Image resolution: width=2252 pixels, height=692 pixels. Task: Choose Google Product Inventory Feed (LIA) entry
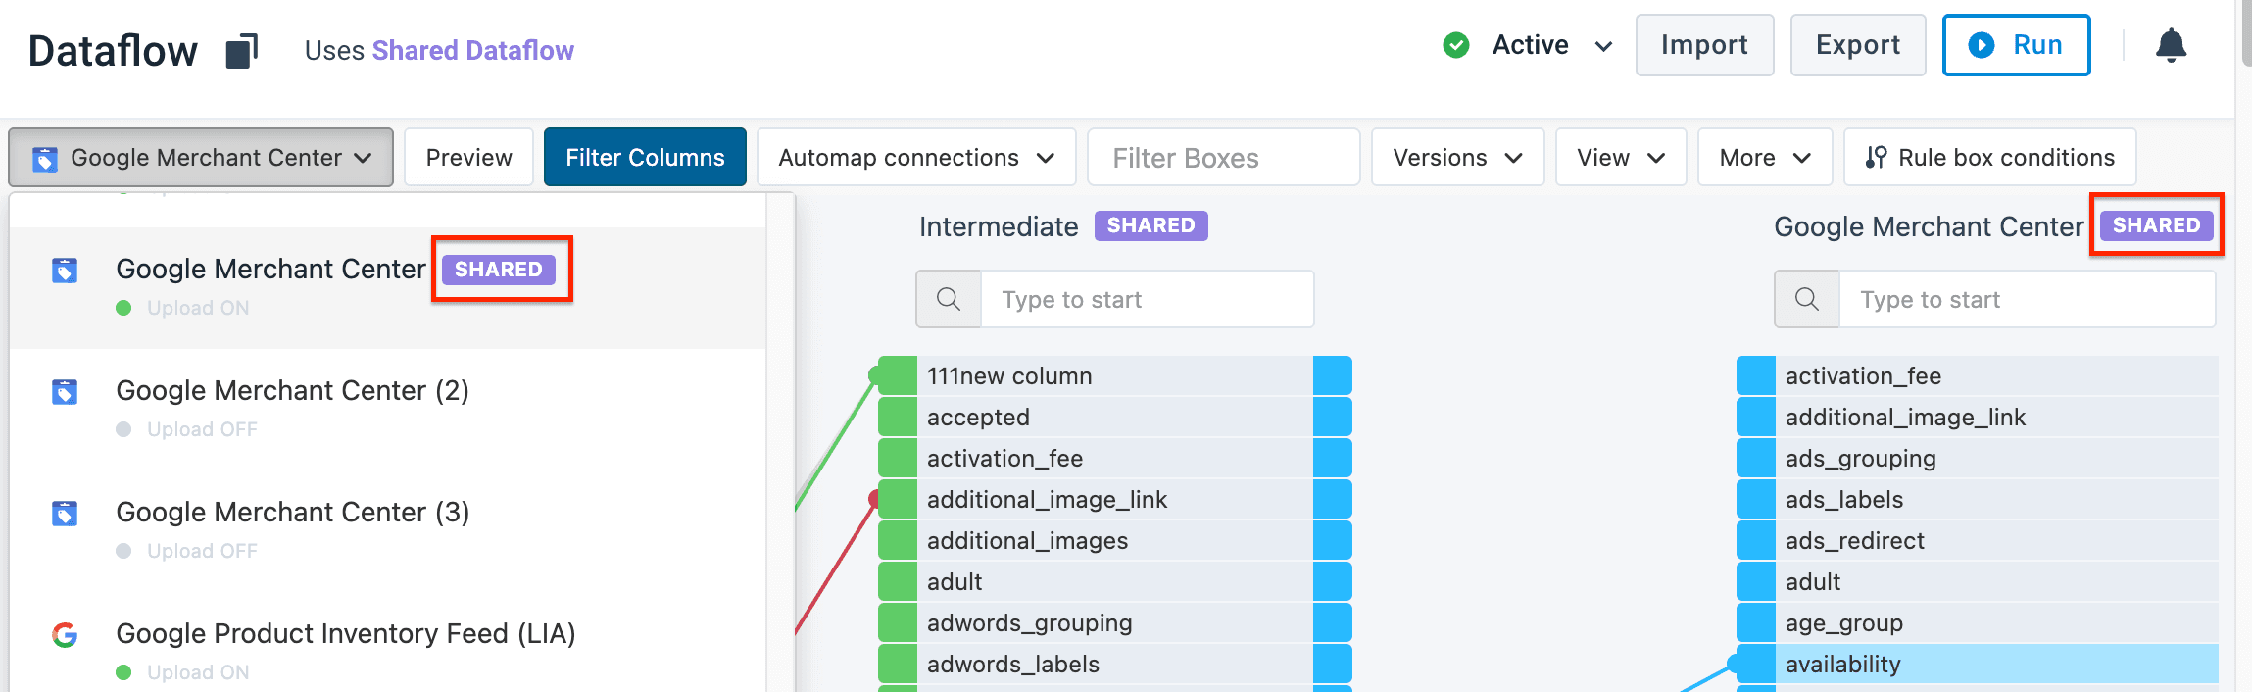click(x=345, y=634)
